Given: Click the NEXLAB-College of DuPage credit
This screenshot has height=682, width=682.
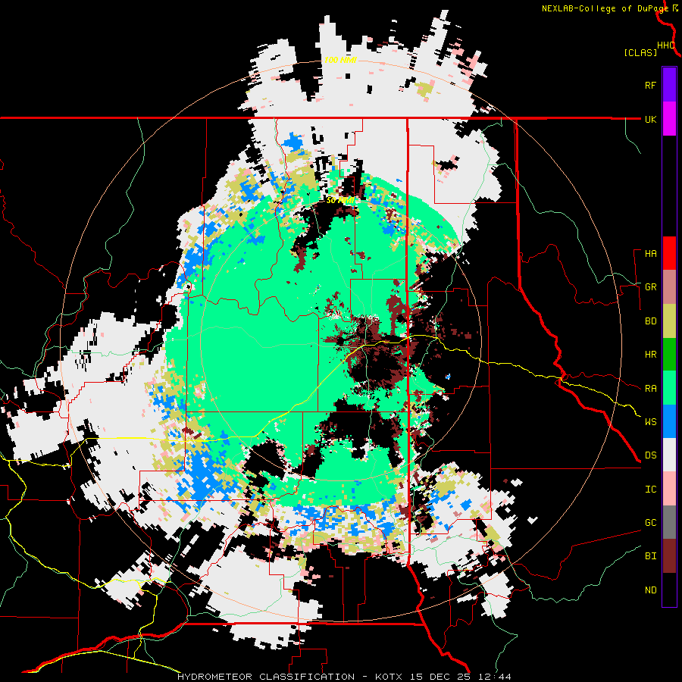Looking at the screenshot, I should 605,8.
